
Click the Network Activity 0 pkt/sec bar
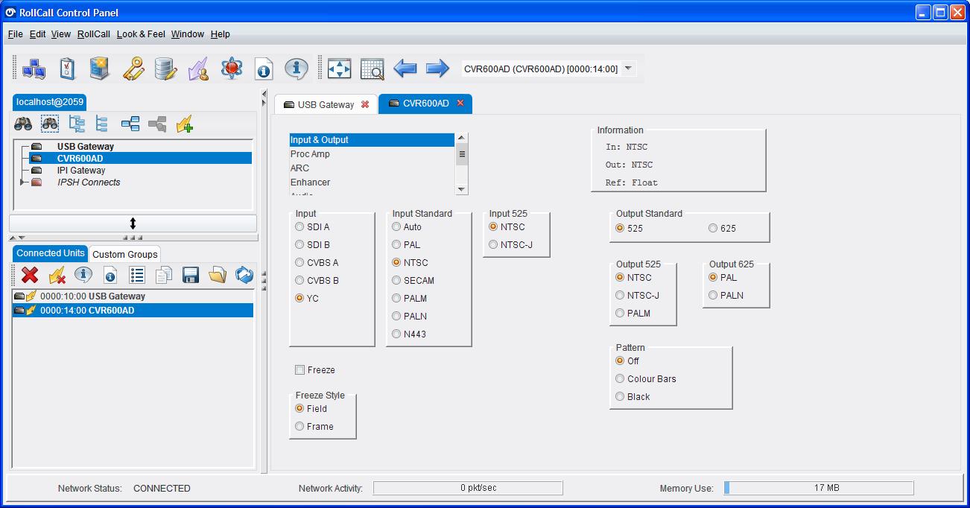468,488
